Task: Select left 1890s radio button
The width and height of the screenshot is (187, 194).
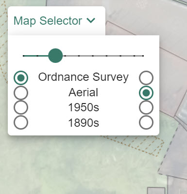Action: point(21,122)
